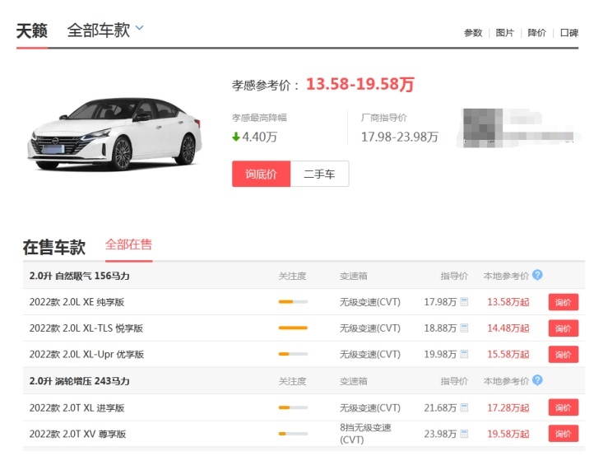
Task: Click 询价 button for XE 纯享版
Action: coord(564,302)
